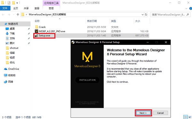Go up one folder level arrow
Image resolution: width=192 pixels, height=119 pixels.
click(x=18, y=15)
